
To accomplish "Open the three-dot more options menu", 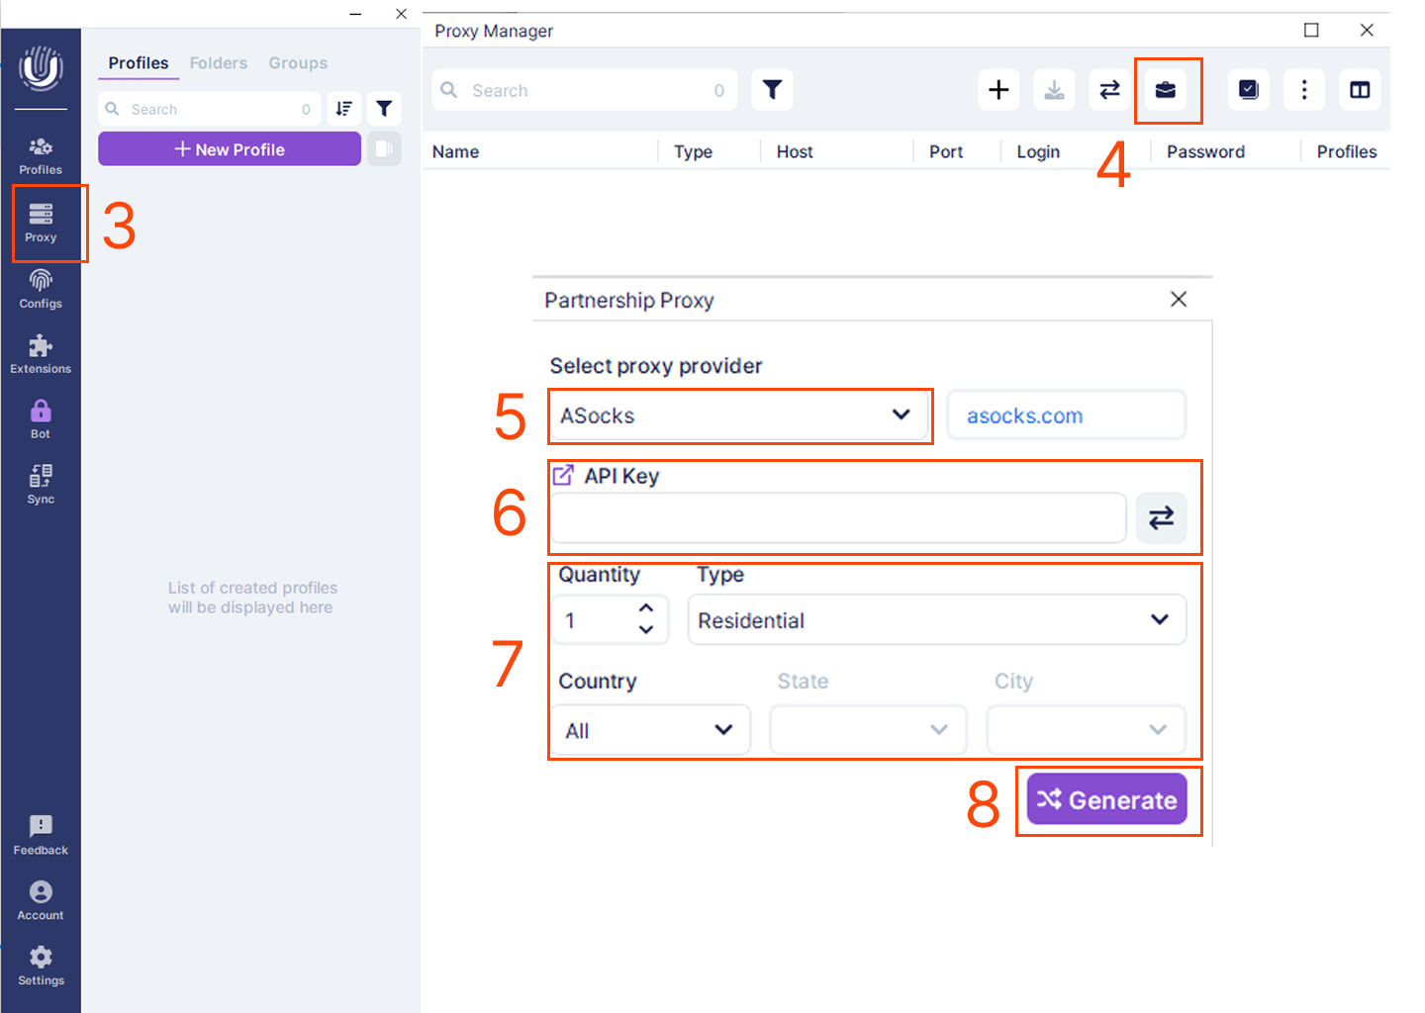I will [1304, 90].
